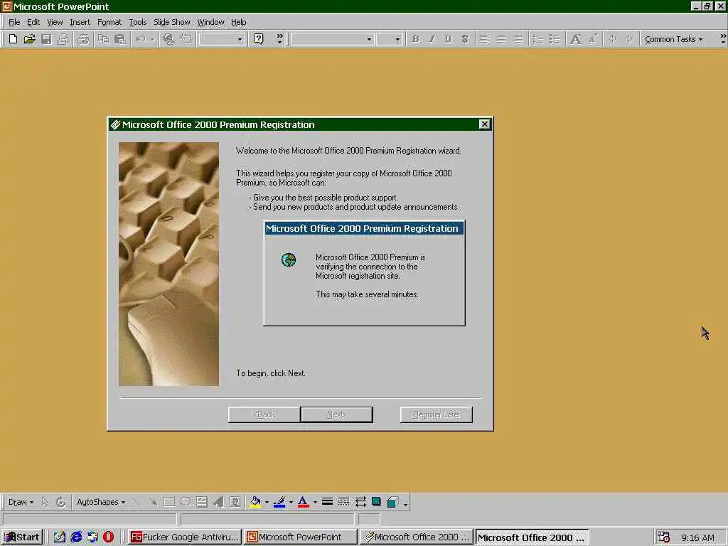Image resolution: width=728 pixels, height=546 pixels.
Task: Expand More Buttons chevron on standard toolbar
Action: [x=279, y=39]
